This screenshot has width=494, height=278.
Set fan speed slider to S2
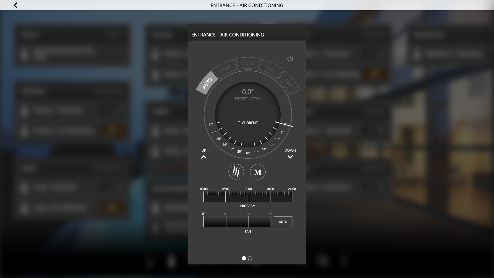248,221
